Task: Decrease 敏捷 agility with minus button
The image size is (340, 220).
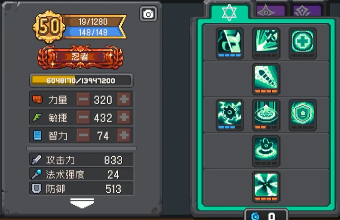Action: tap(84, 117)
